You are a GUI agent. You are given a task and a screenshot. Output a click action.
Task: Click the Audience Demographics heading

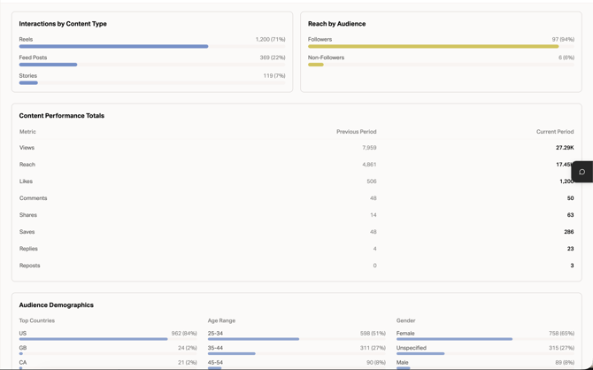[57, 304]
